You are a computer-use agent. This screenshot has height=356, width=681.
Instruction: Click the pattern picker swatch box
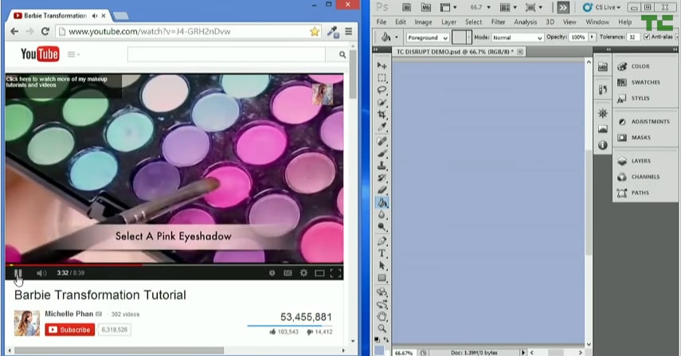click(460, 37)
